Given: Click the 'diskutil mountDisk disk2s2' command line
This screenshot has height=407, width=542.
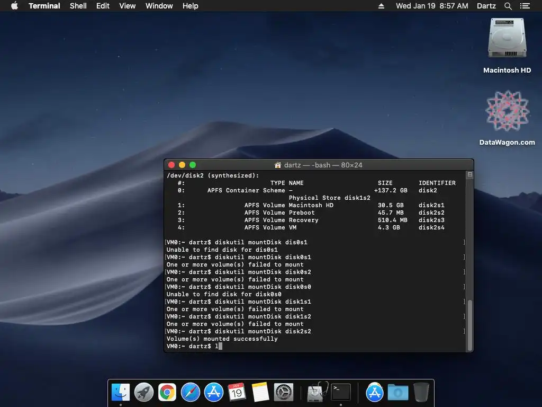Looking at the screenshot, I should [x=239, y=331].
